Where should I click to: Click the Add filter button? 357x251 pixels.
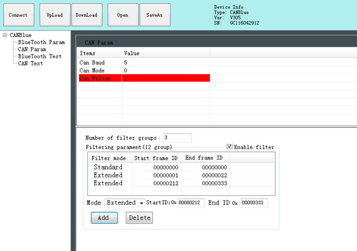104,218
